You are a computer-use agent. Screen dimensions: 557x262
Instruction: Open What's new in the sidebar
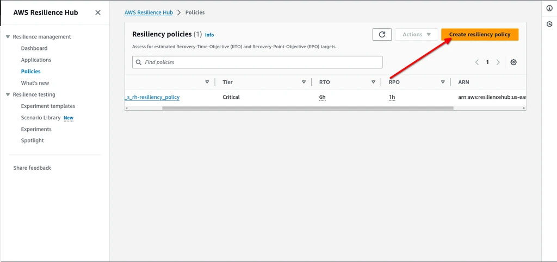tap(35, 83)
